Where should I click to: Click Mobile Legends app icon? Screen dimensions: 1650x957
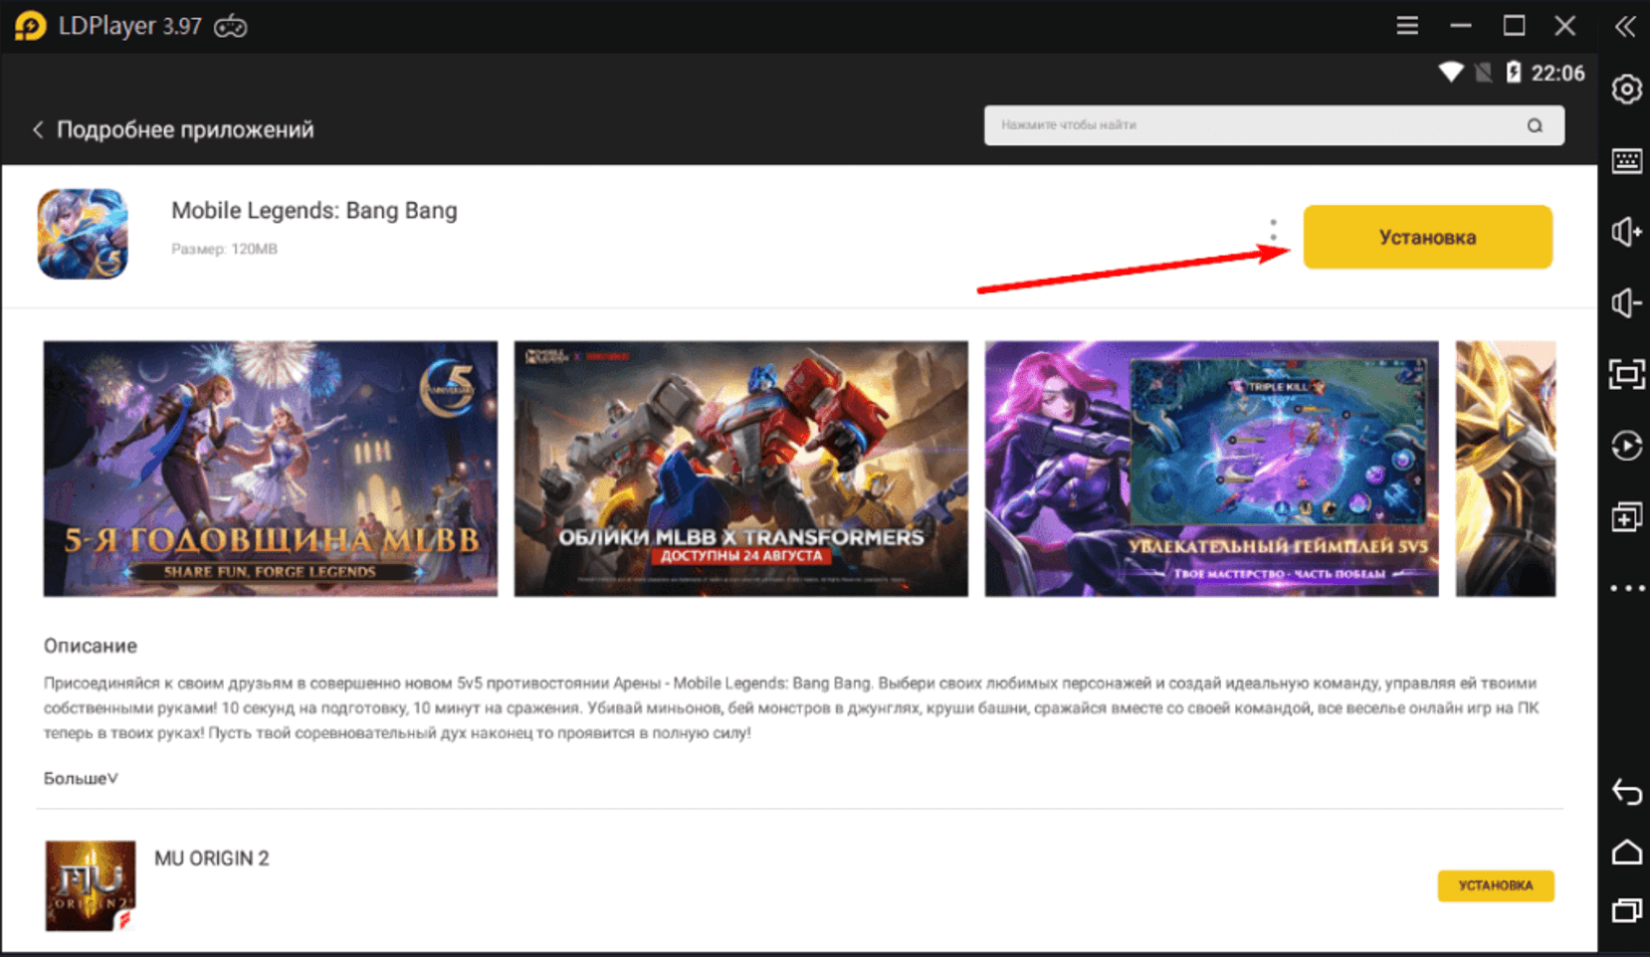[83, 234]
